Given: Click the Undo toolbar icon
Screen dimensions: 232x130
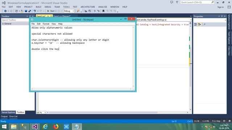Looking at the screenshot, I should point(35,11).
